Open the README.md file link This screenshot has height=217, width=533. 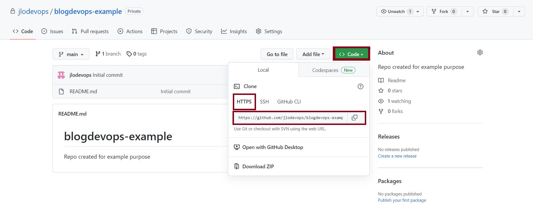click(83, 92)
